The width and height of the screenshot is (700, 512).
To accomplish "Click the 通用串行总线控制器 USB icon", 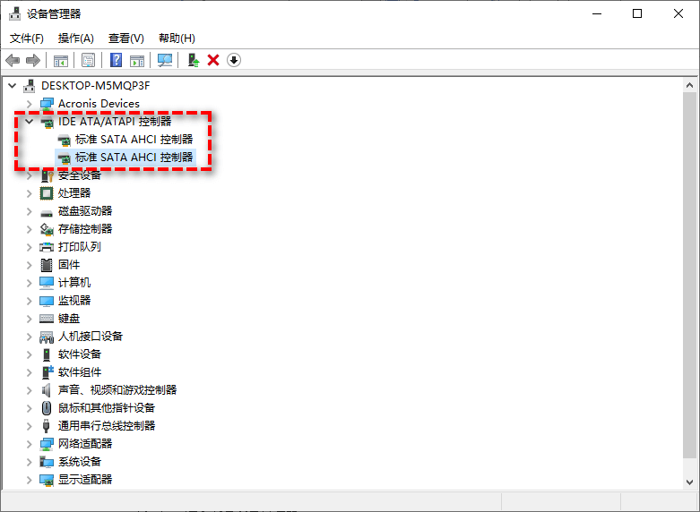I will coord(47,426).
